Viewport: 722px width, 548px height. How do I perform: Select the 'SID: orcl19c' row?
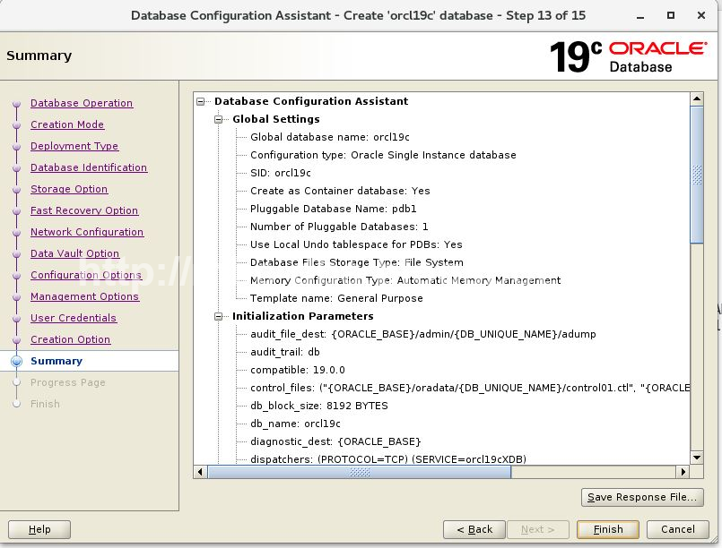pos(281,173)
